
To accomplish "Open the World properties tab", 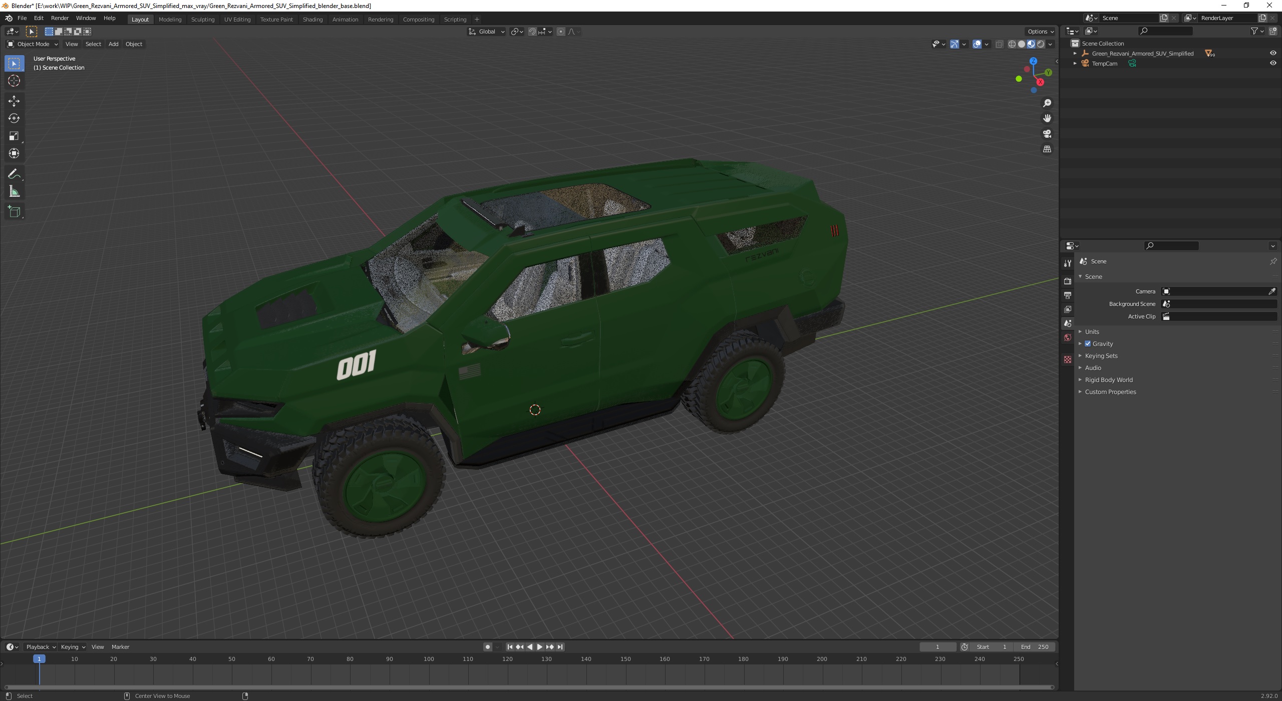I will coord(1067,337).
